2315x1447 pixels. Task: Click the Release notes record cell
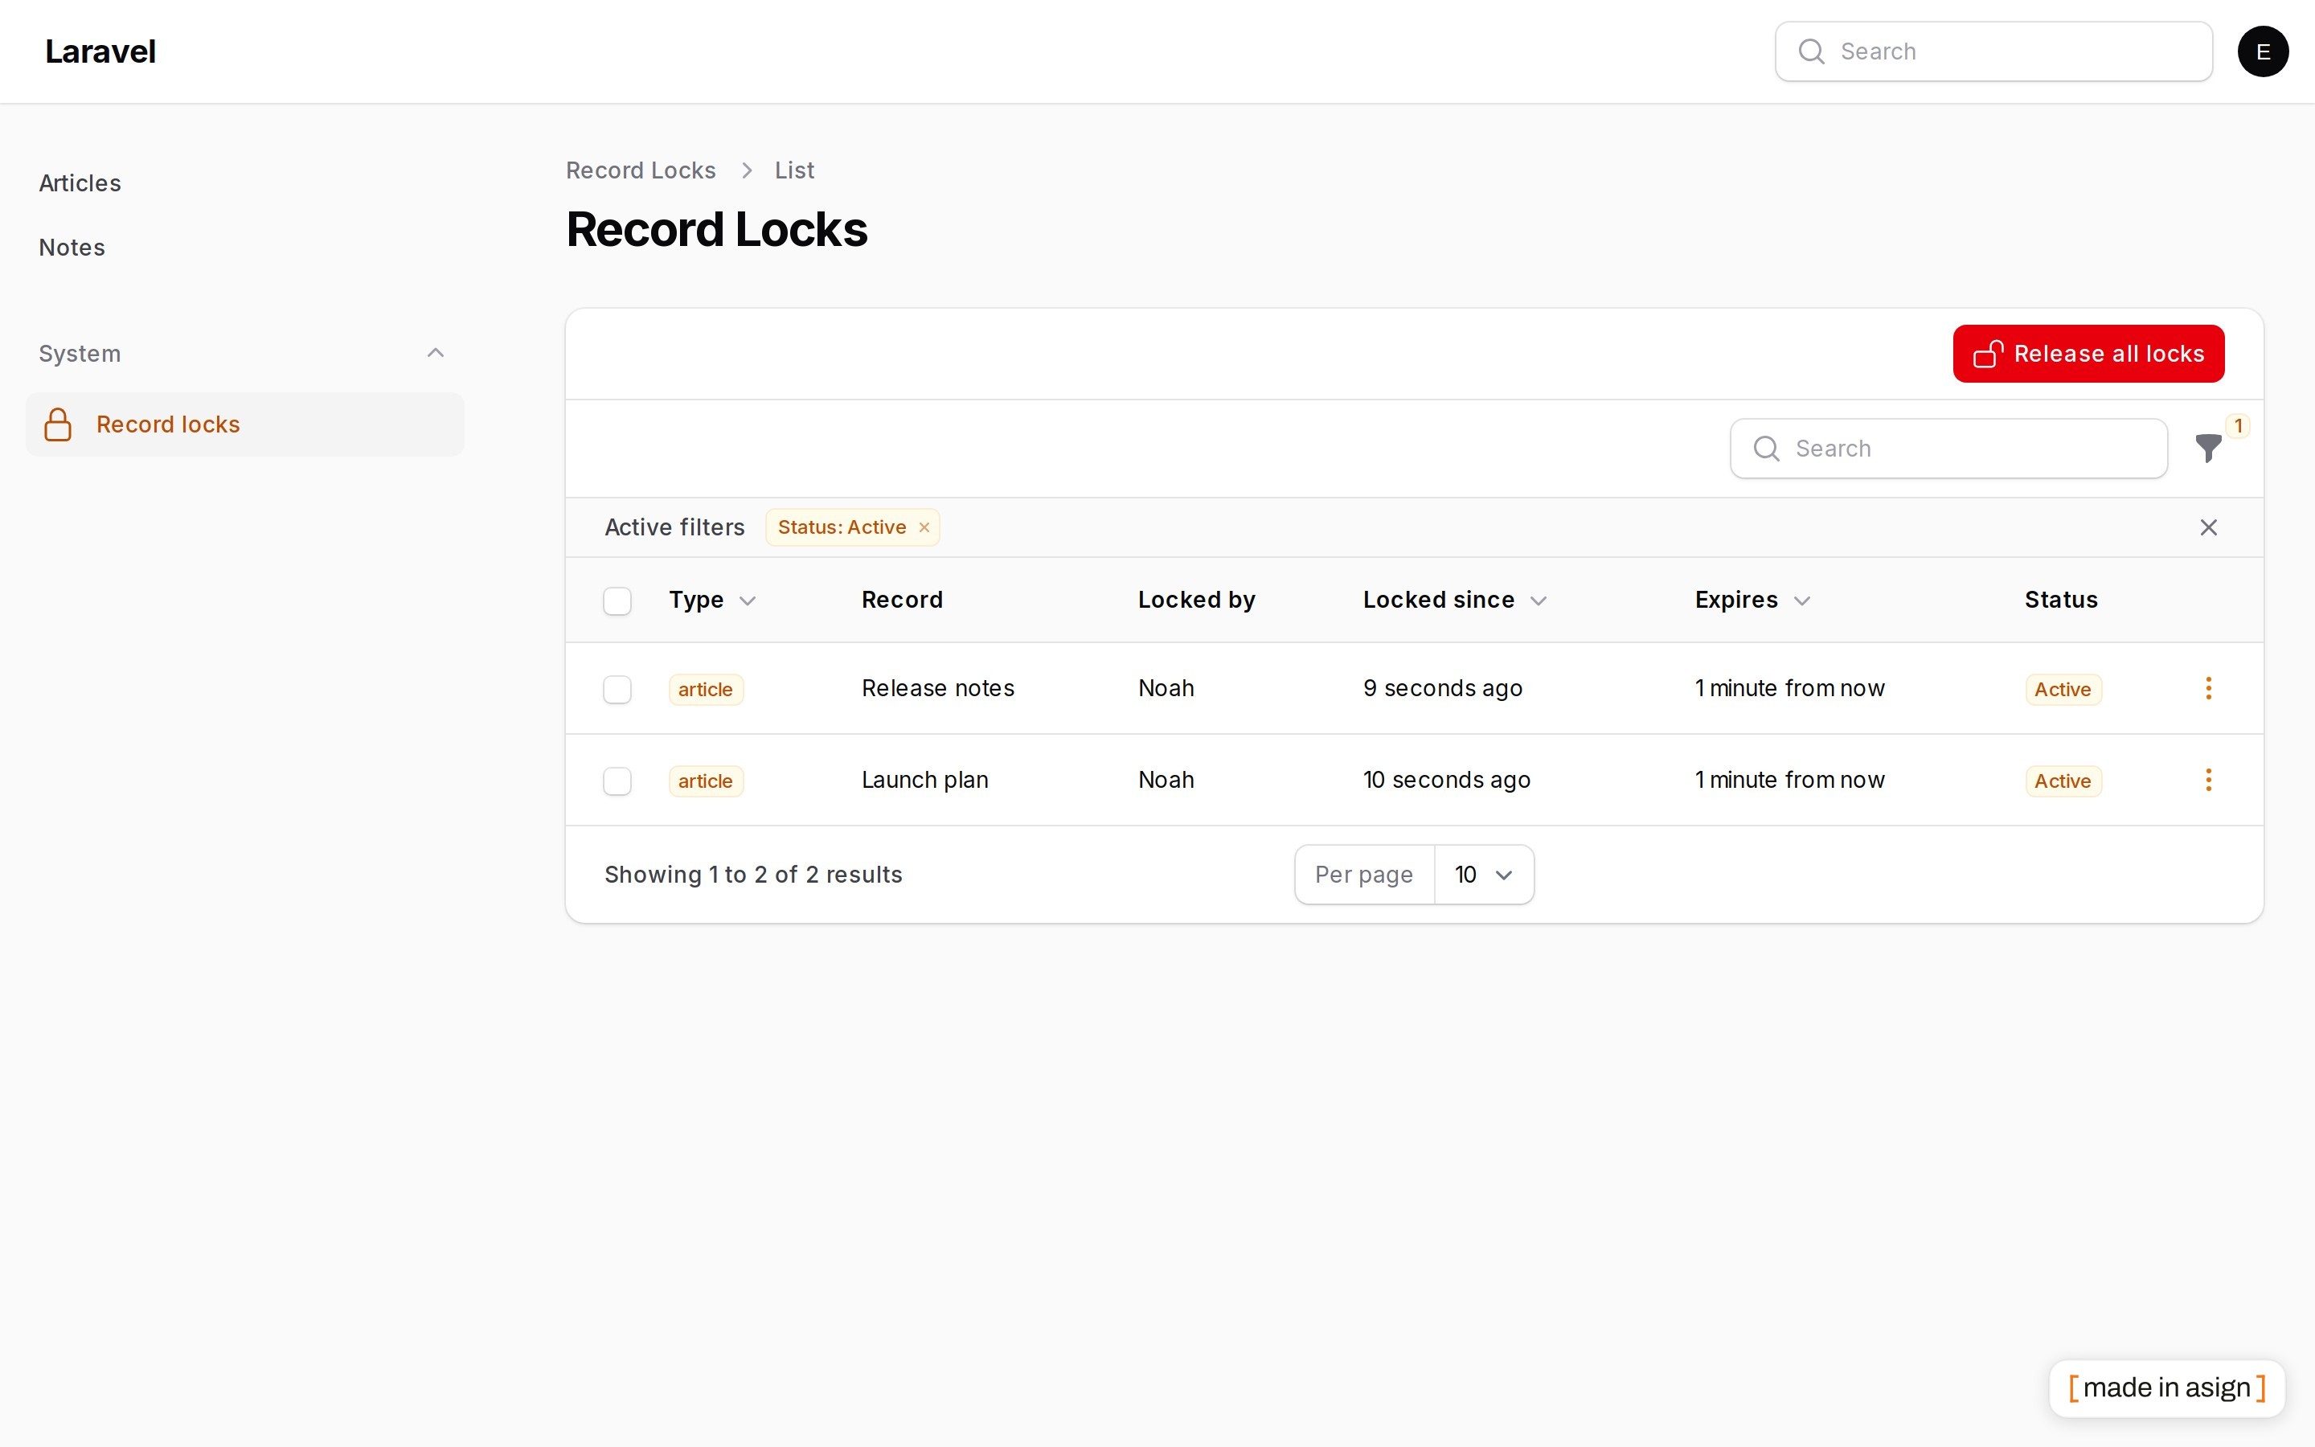point(937,688)
